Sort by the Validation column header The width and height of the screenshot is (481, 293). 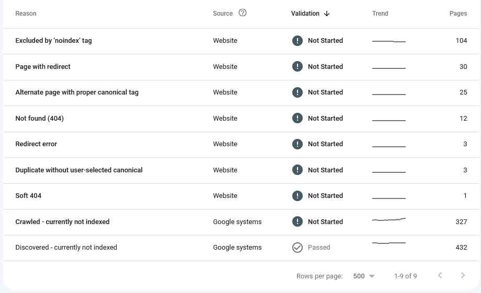[x=305, y=14]
